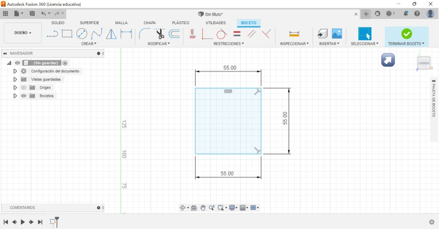Apply the Perpendicular constraint
Viewport: 439px width, 229px height.
[x=266, y=34]
